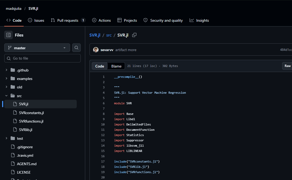Click 'import LIBLINEAR' code line
292x180 pixels.
point(128,151)
